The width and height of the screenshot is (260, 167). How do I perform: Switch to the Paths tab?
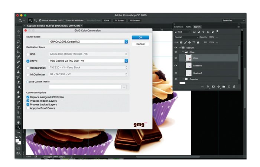click(x=189, y=27)
